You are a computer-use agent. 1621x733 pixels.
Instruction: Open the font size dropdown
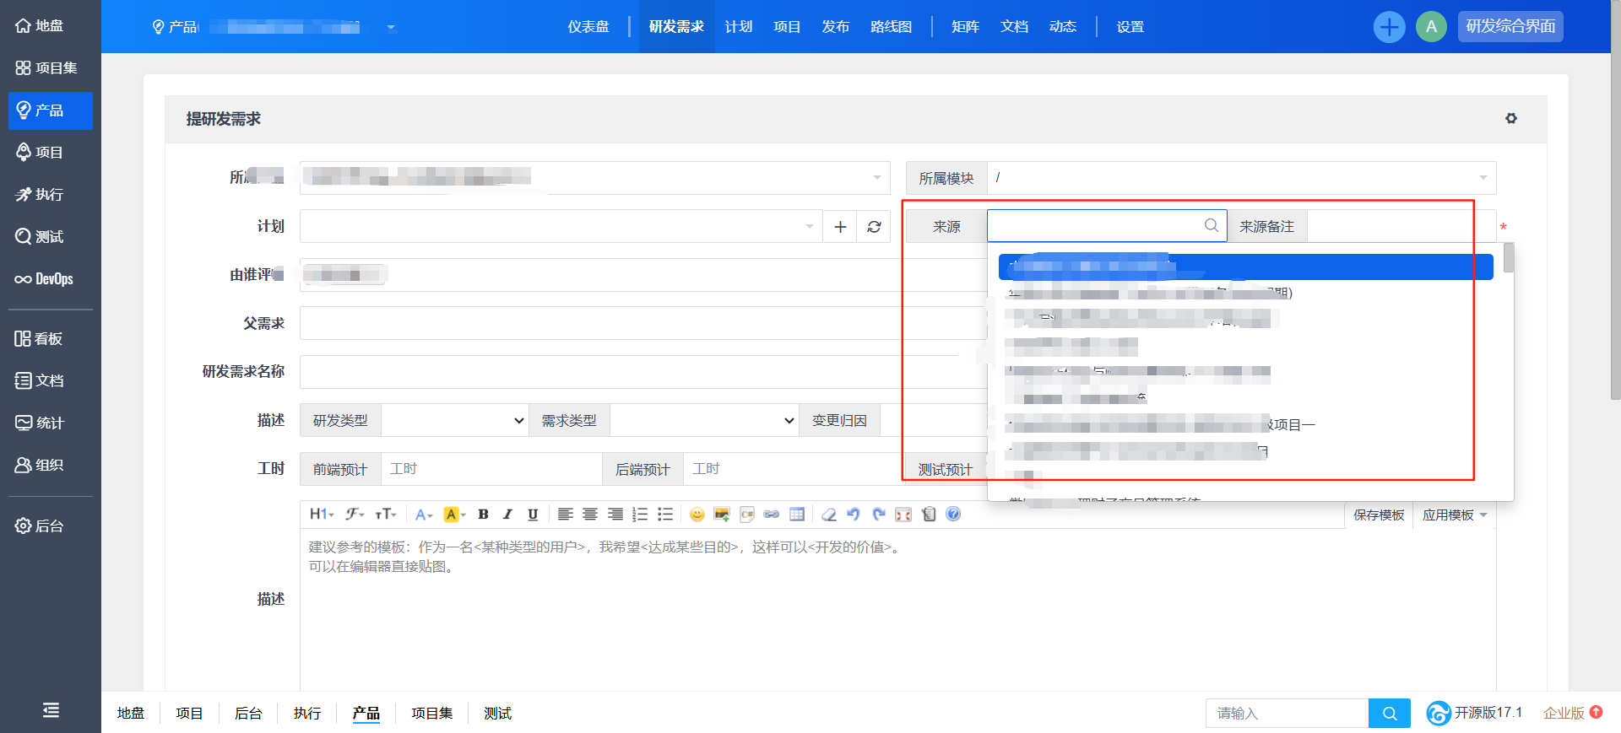tap(386, 515)
